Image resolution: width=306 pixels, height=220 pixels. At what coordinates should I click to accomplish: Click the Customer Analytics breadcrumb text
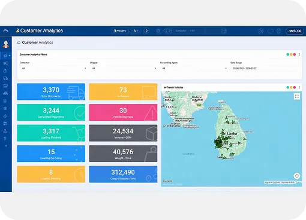pos(37,42)
